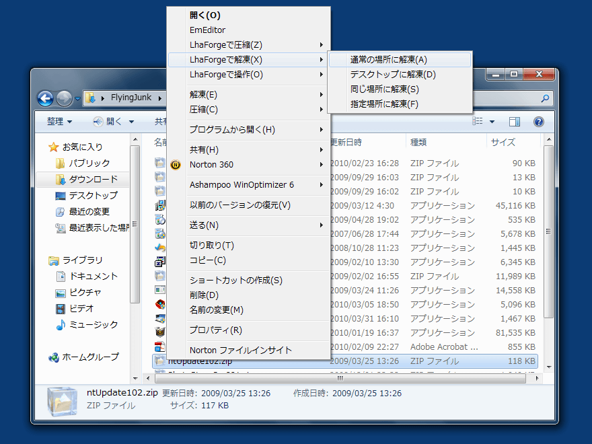Open the dropdown arrow next to 開く
The image size is (592, 444).
(131, 122)
